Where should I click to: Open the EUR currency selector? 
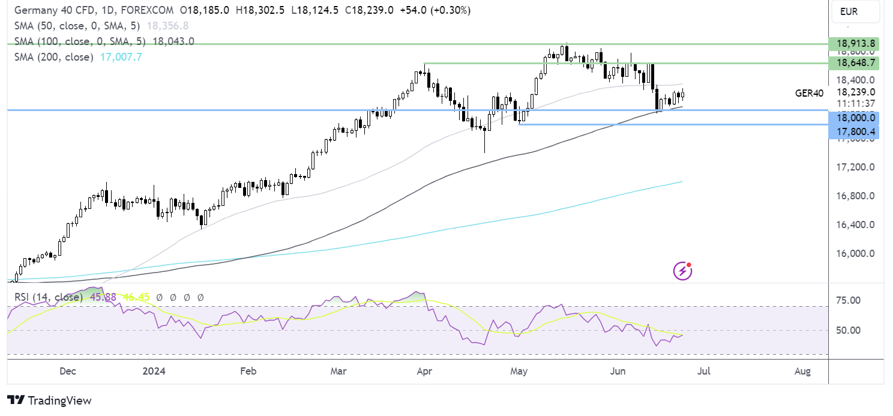coord(855,11)
